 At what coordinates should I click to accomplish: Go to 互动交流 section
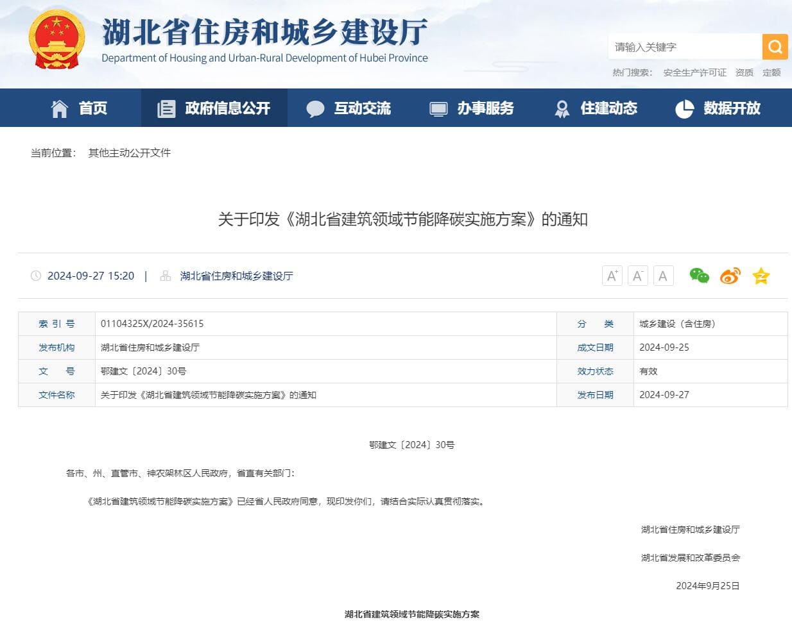[349, 108]
